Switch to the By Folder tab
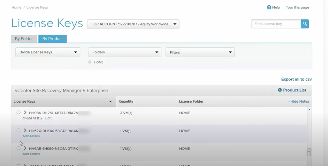This screenshot has width=328, height=166. [24, 39]
